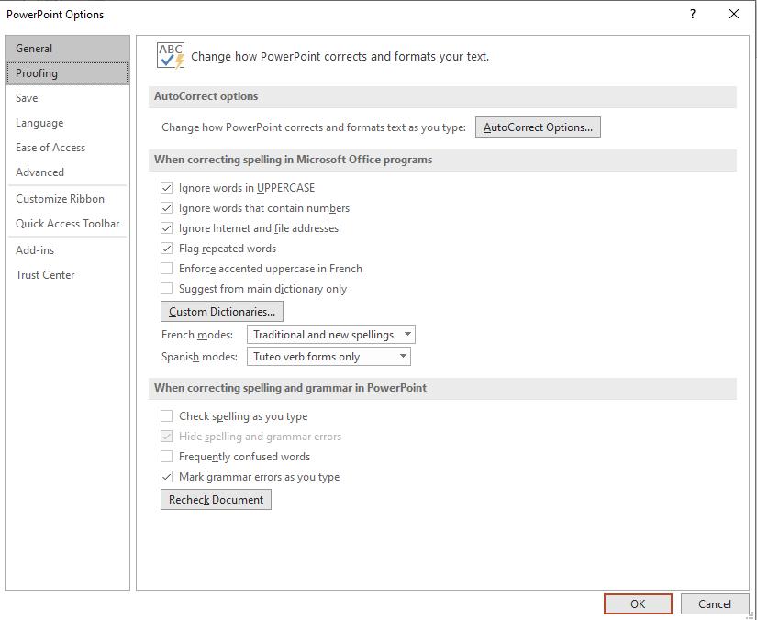Close the PowerPoint Options dialog
This screenshot has width=757, height=620.
tap(734, 14)
